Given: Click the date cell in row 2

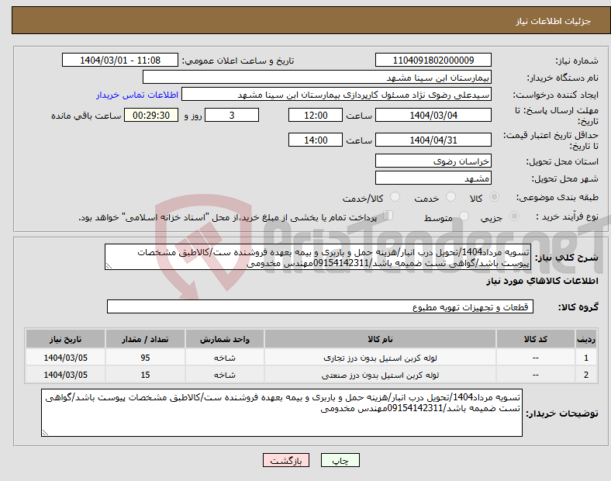Looking at the screenshot, I should pyautogui.click(x=65, y=375).
